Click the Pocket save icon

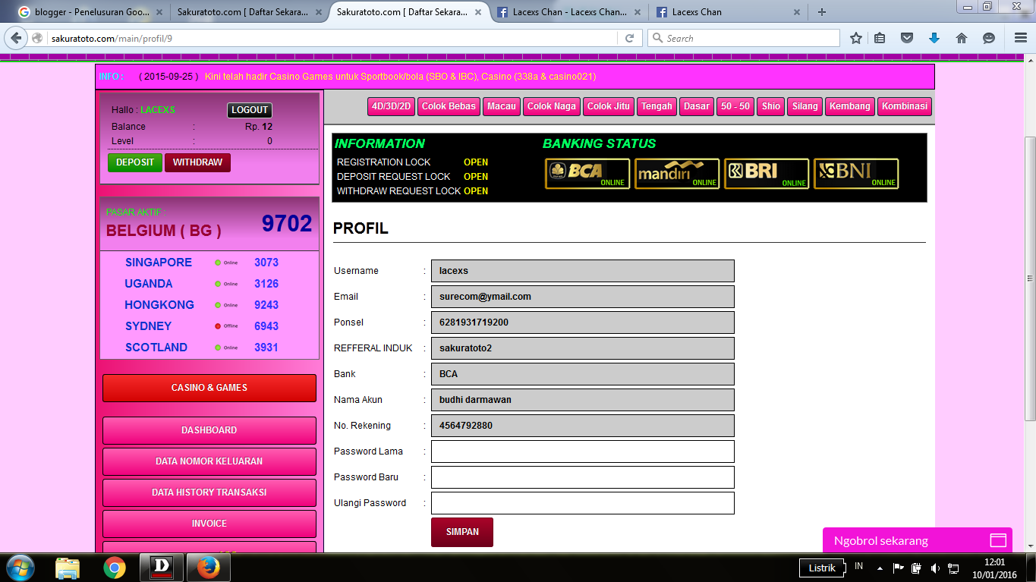click(907, 38)
